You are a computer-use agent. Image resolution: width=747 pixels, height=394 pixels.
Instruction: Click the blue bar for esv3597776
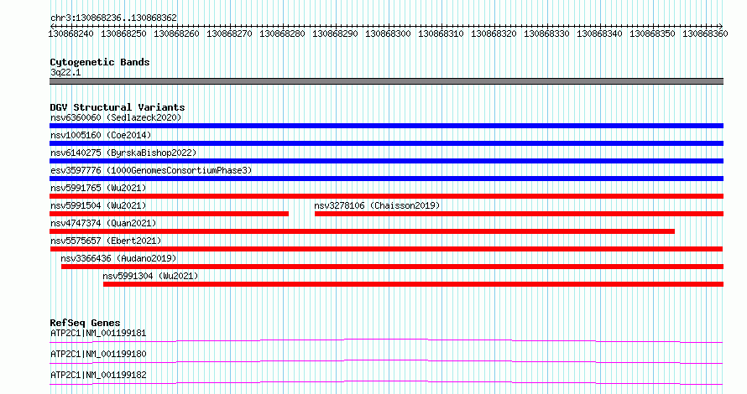pyautogui.click(x=386, y=179)
